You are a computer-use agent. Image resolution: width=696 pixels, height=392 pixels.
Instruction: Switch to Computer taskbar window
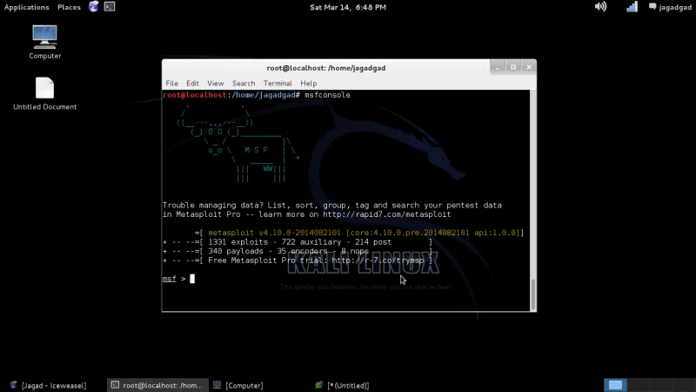tap(238, 385)
